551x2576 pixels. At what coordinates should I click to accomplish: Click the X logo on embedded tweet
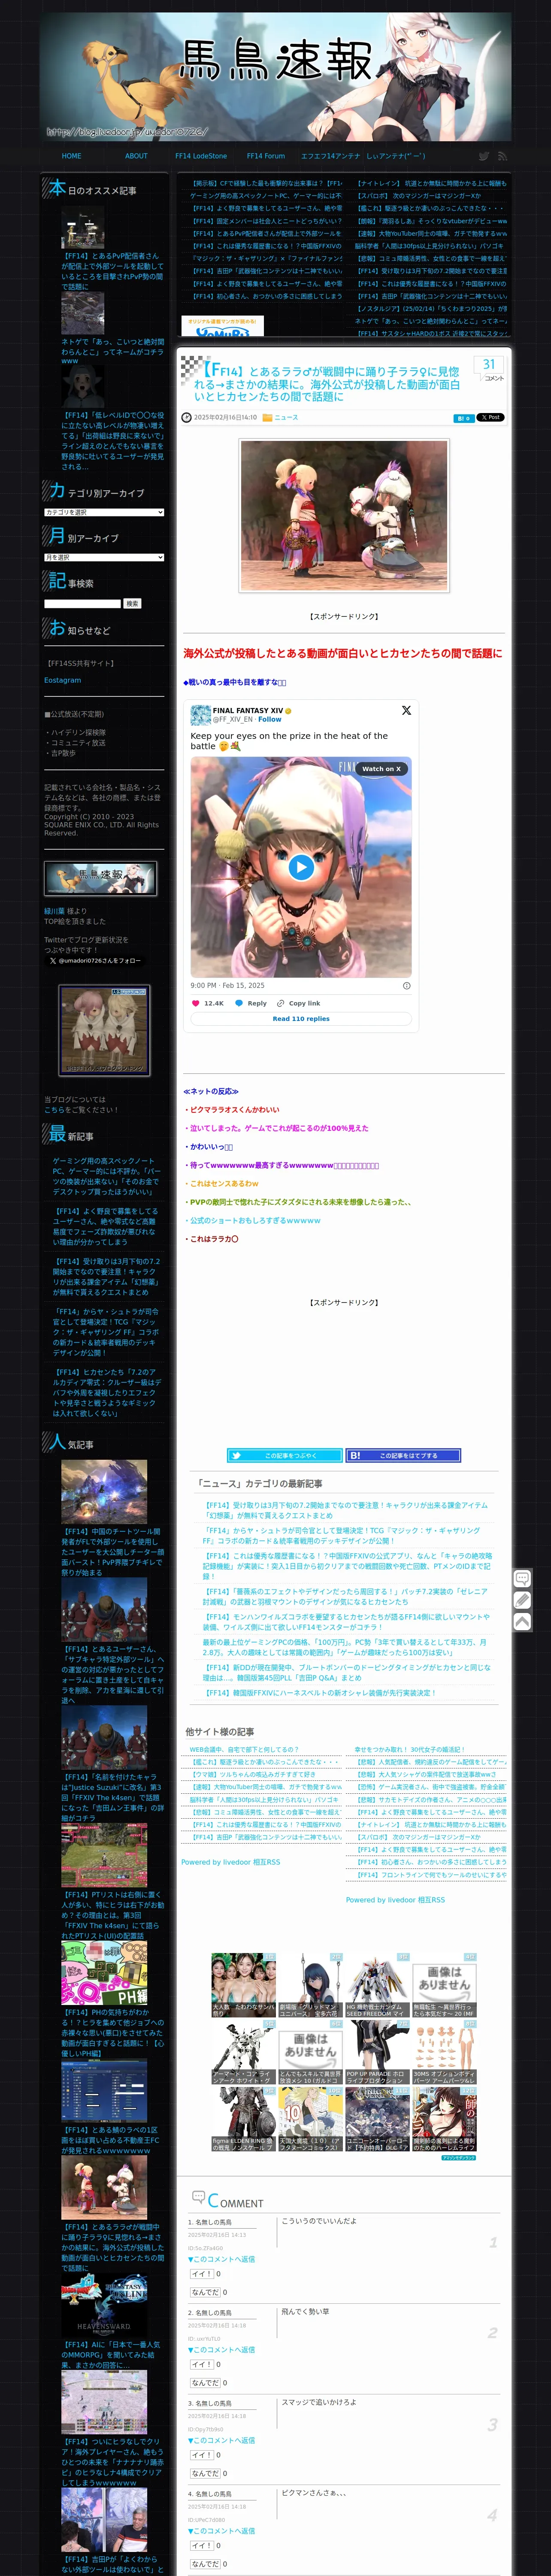point(406,710)
